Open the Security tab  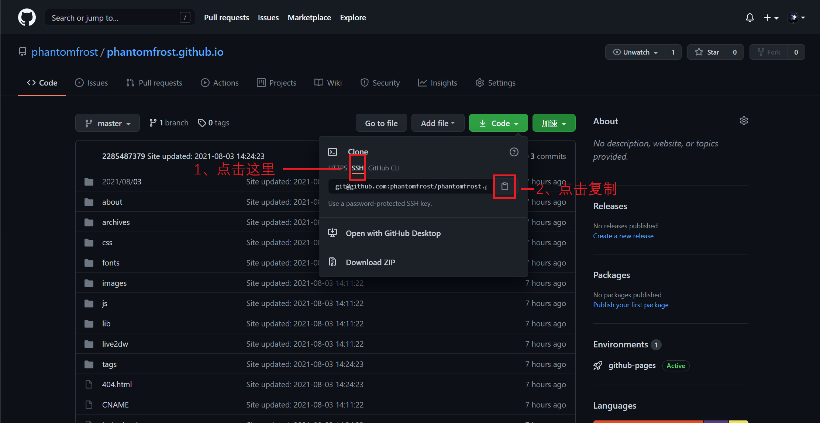[380, 83]
